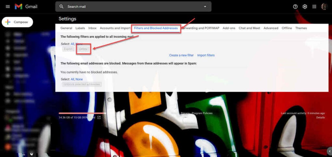Open the Google apps grid

[x=314, y=6]
